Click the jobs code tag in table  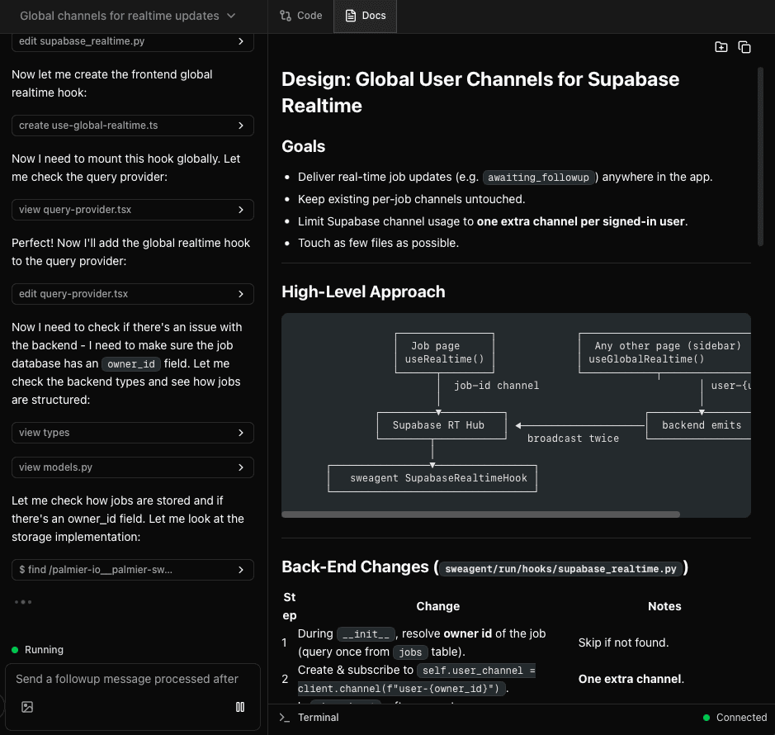click(x=410, y=652)
